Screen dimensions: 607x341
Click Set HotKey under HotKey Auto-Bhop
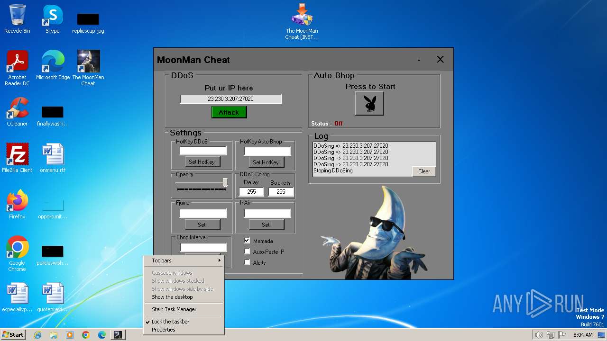[267, 162]
